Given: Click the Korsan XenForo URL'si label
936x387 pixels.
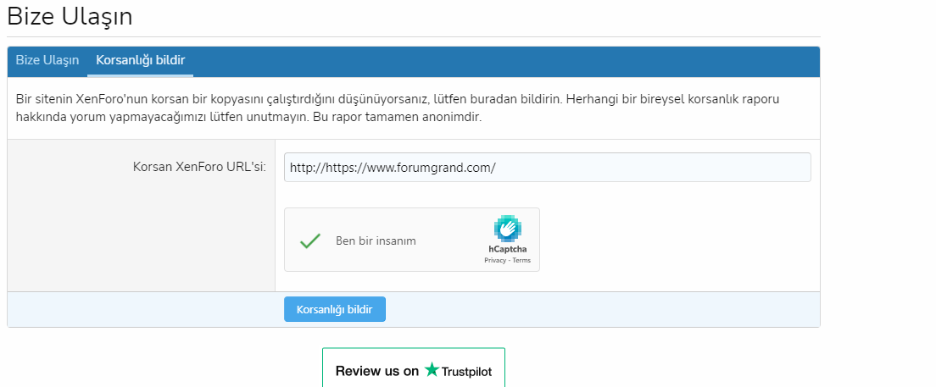Looking at the screenshot, I should click(x=199, y=168).
